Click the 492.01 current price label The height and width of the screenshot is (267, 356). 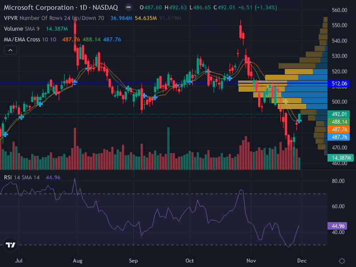[x=339, y=114]
